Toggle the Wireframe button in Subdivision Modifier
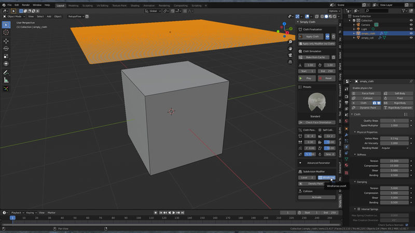The width and height of the screenshot is (415, 233). coord(327,178)
